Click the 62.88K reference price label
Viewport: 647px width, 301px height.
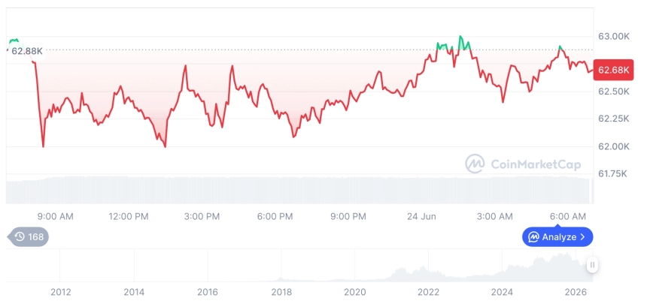[x=26, y=52]
